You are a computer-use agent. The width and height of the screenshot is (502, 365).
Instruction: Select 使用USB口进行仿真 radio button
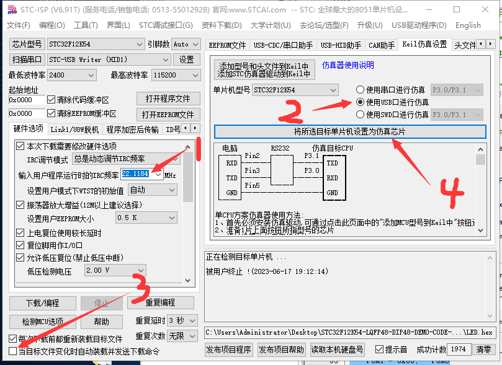pyautogui.click(x=360, y=102)
